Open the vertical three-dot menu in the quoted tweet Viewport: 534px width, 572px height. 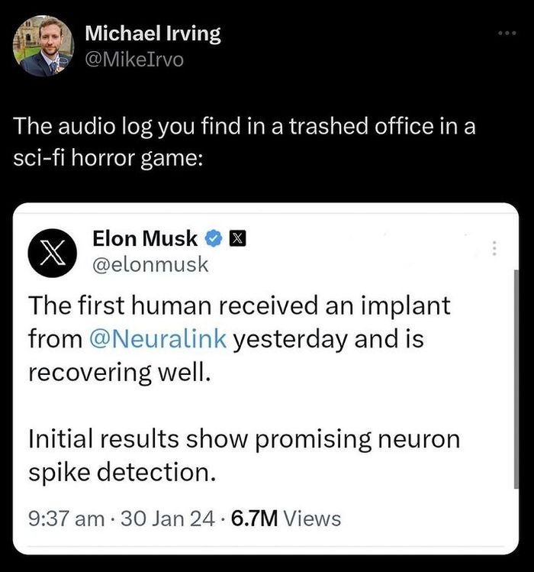(x=494, y=249)
